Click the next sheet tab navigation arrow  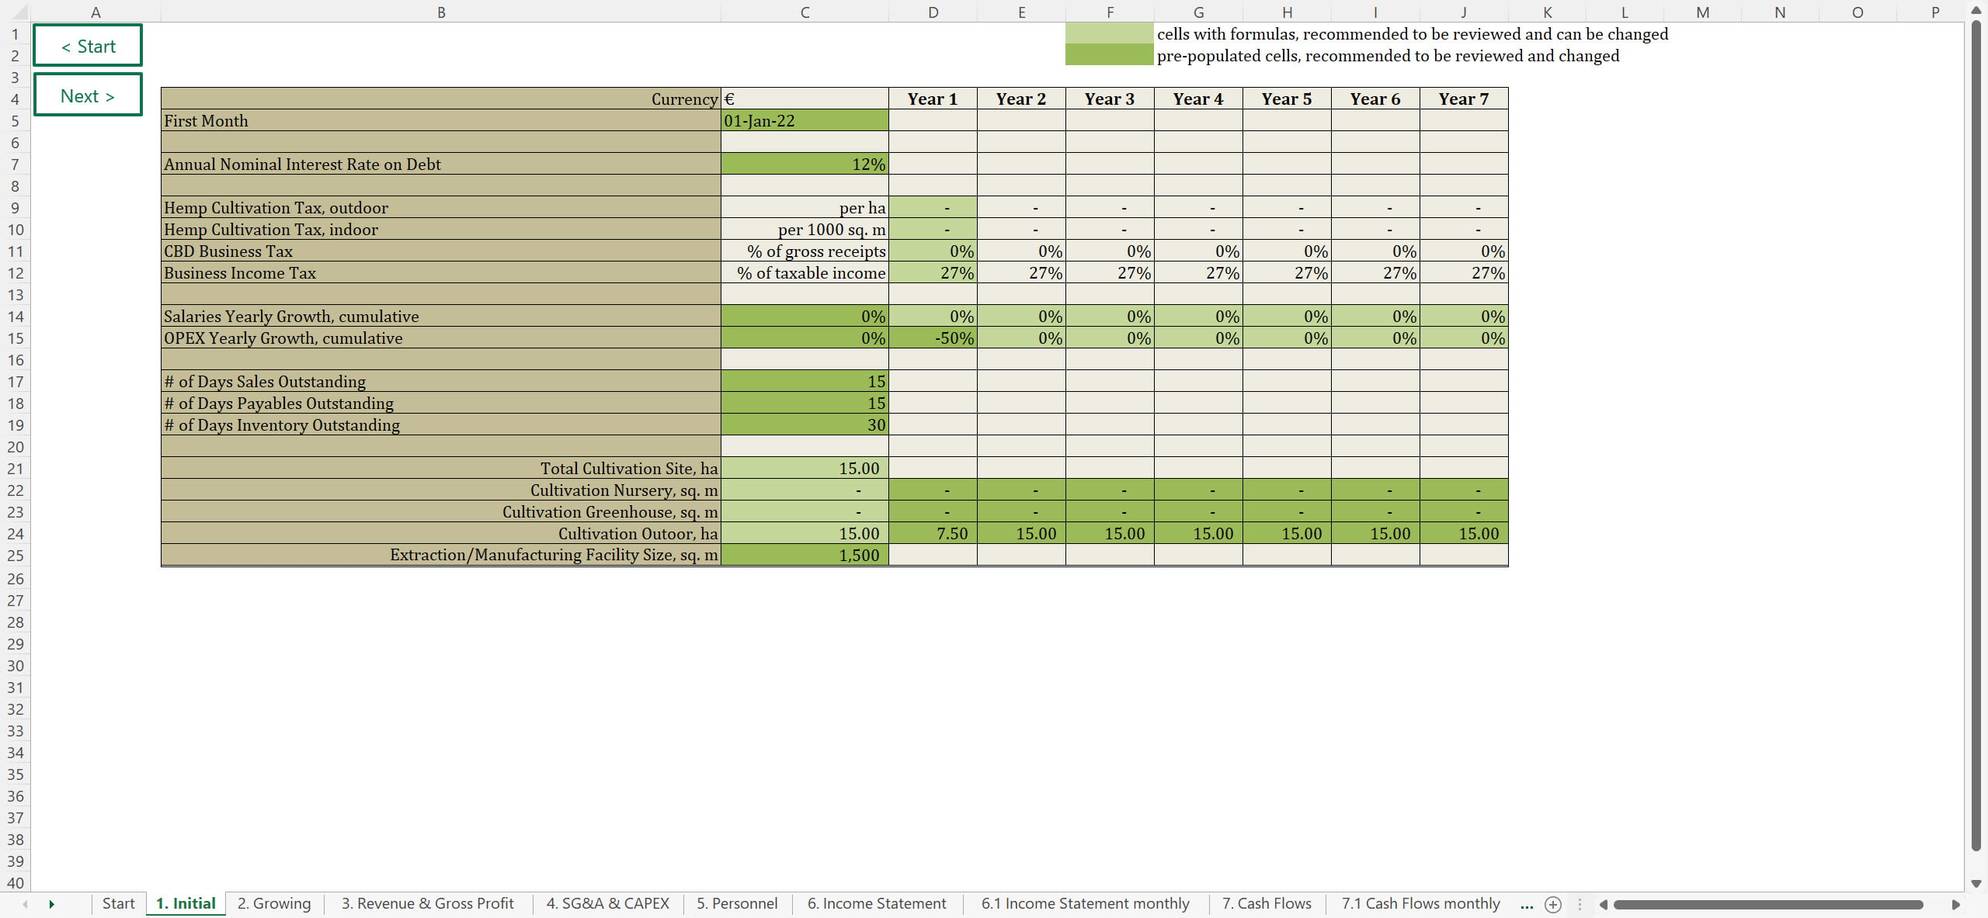point(51,904)
